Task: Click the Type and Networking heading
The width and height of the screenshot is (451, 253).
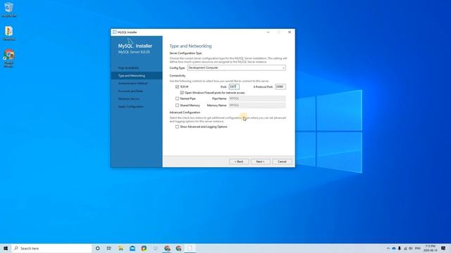Action: pos(190,46)
